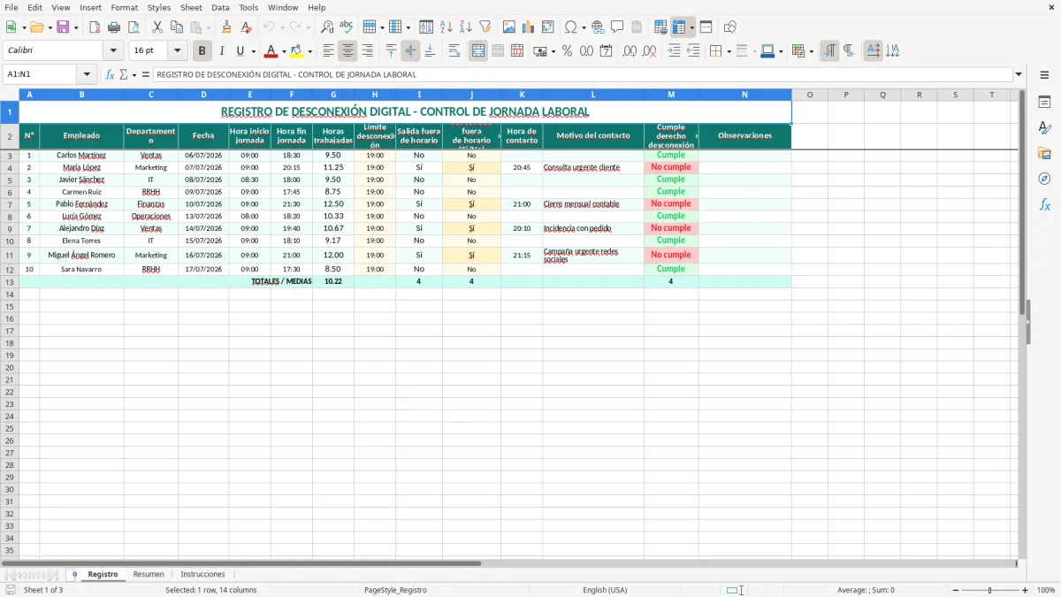The height and width of the screenshot is (597, 1061).
Task: Click the Copy icon
Action: click(177, 27)
